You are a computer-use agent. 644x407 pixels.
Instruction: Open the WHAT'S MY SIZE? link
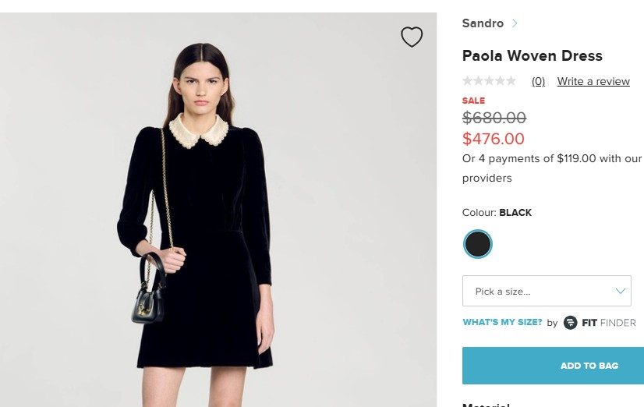click(502, 322)
